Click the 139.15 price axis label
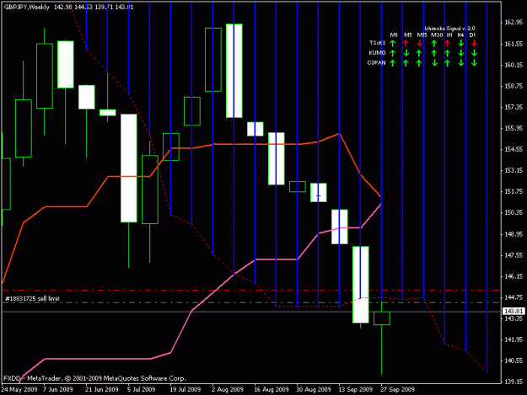Viewport: 527px width, 395px height. click(514, 382)
